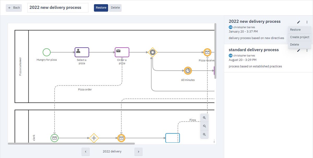Screen dimensions: 313x158
Task: Click the Back button
Action: [x=14, y=8]
